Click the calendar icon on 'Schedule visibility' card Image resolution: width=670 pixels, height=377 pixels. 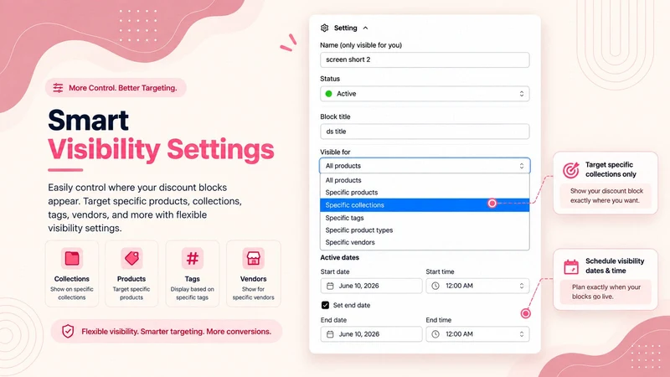pyautogui.click(x=571, y=266)
